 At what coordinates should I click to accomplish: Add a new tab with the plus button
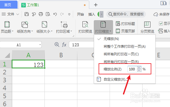(x=96, y=5)
